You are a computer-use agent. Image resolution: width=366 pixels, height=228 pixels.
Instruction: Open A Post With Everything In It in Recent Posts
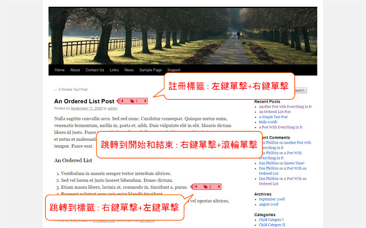[x=281, y=127]
